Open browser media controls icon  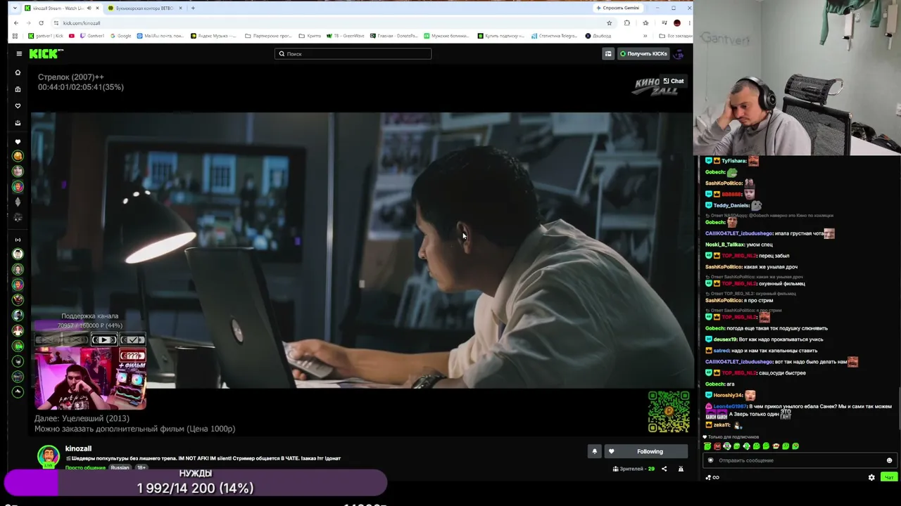tap(664, 22)
